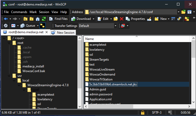
Task: Show more toolbar buttons chevron
Action: (x=194, y=18)
